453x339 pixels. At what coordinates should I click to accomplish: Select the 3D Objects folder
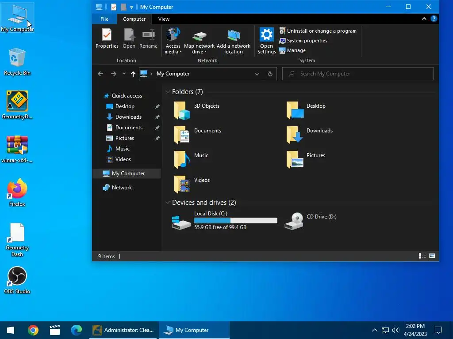pos(196,110)
